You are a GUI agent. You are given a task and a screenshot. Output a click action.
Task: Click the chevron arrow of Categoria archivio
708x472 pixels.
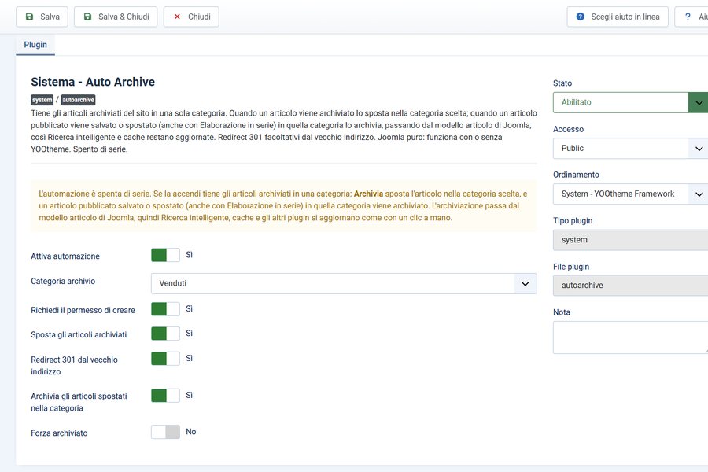pos(525,284)
